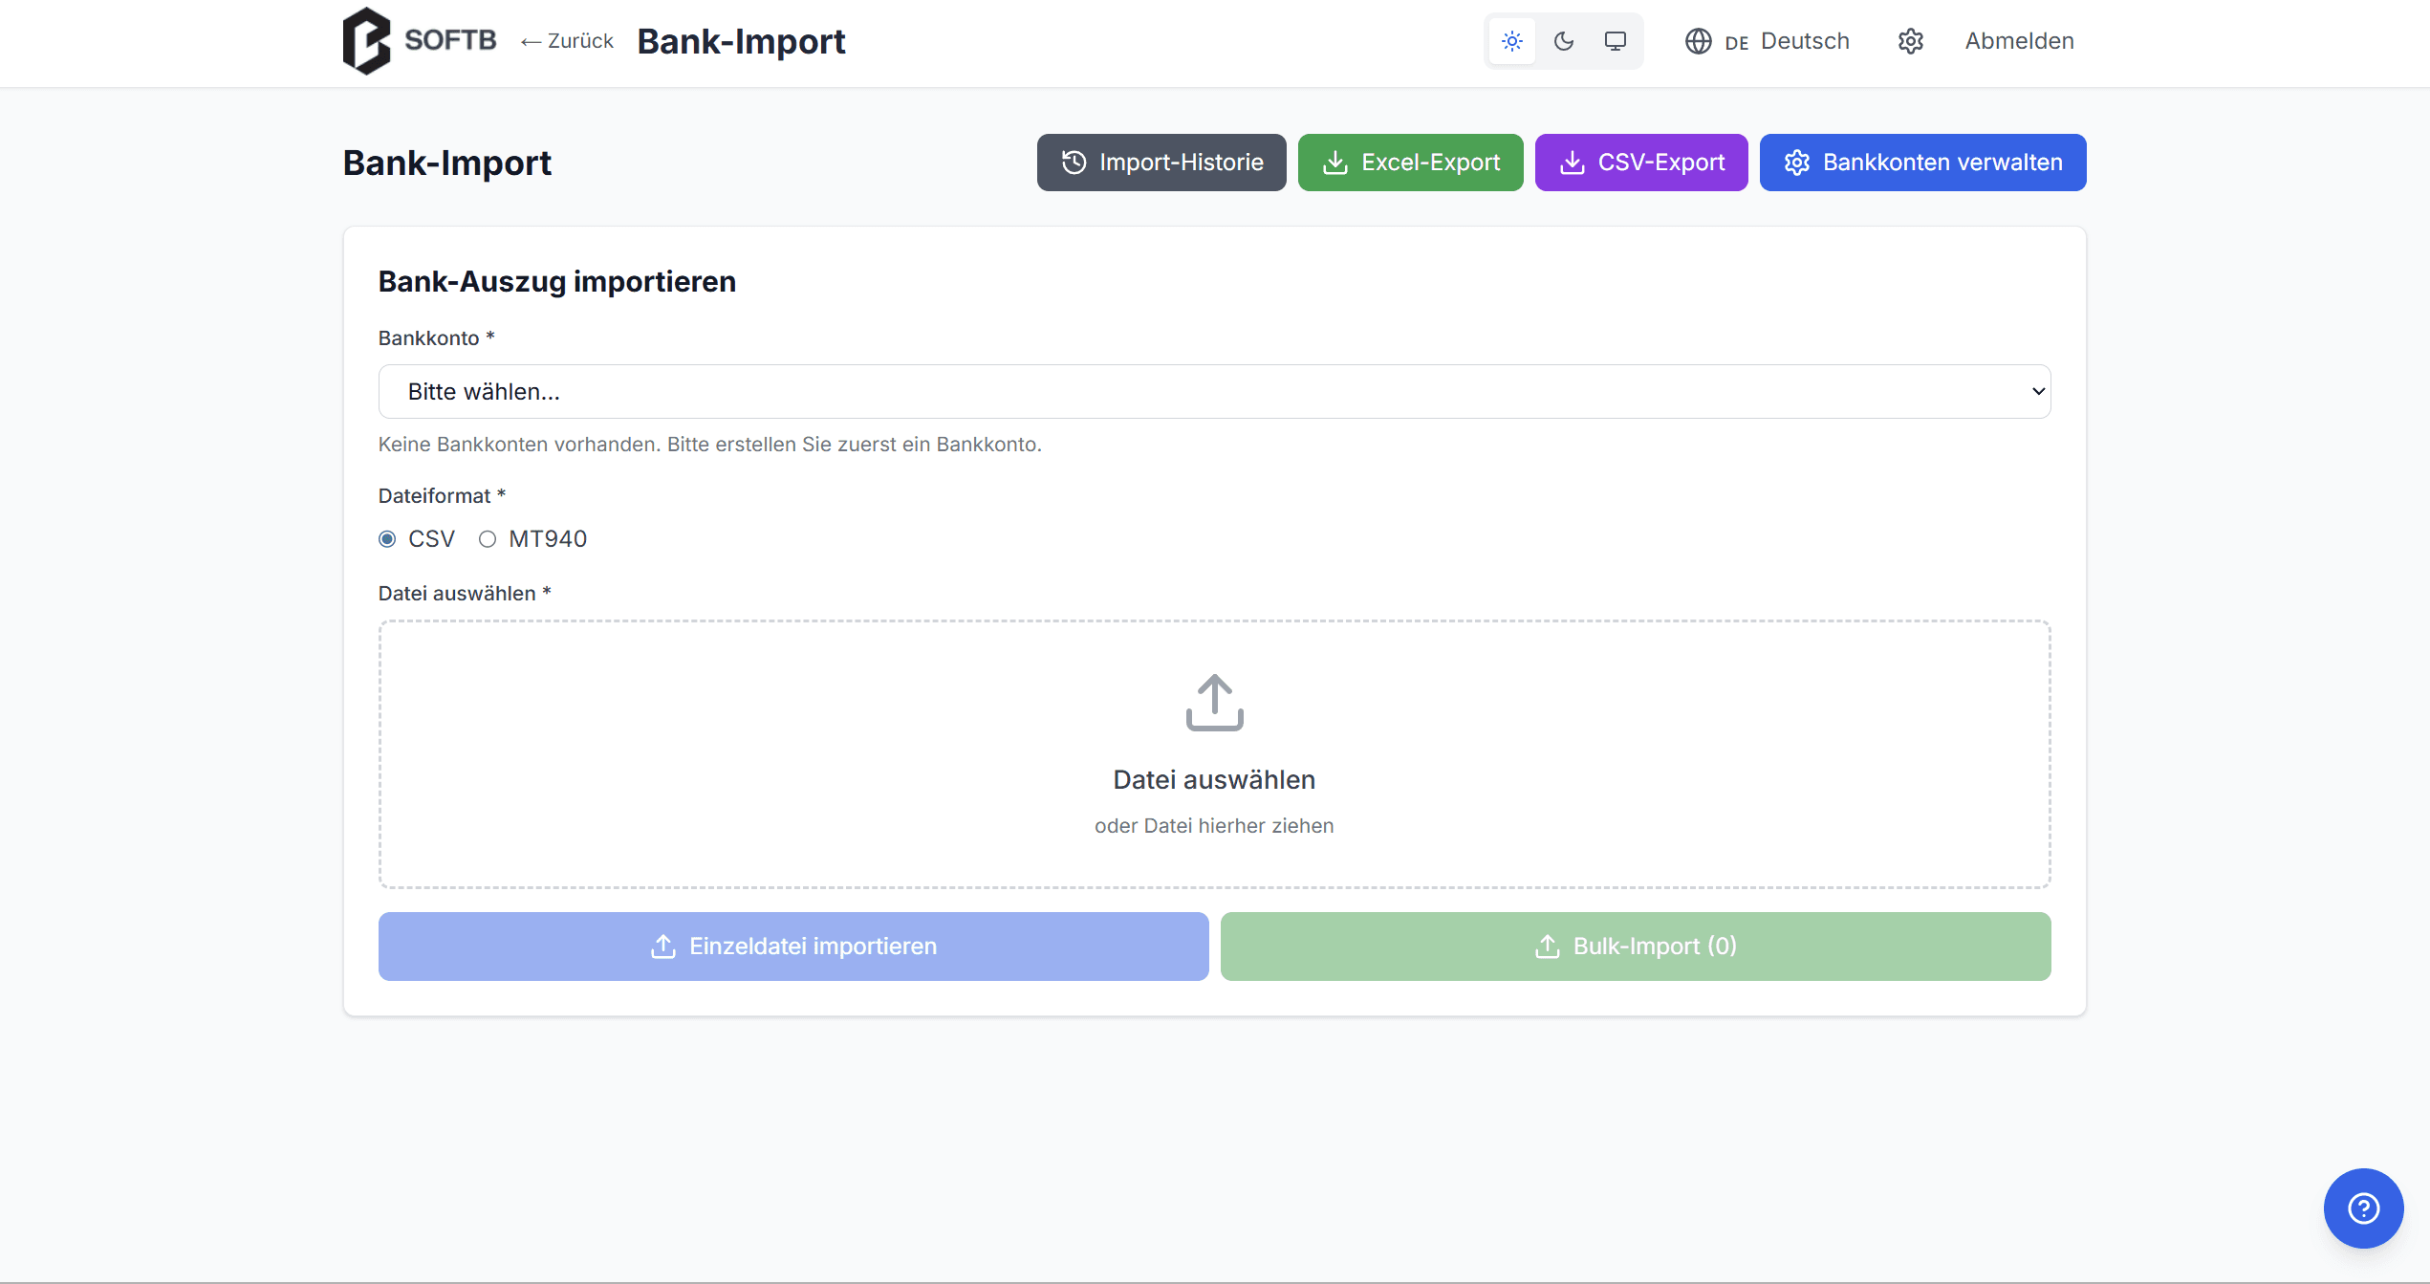Screen dimensions: 2430x1284
Task: Open the help question mark bubble
Action: (2363, 1208)
